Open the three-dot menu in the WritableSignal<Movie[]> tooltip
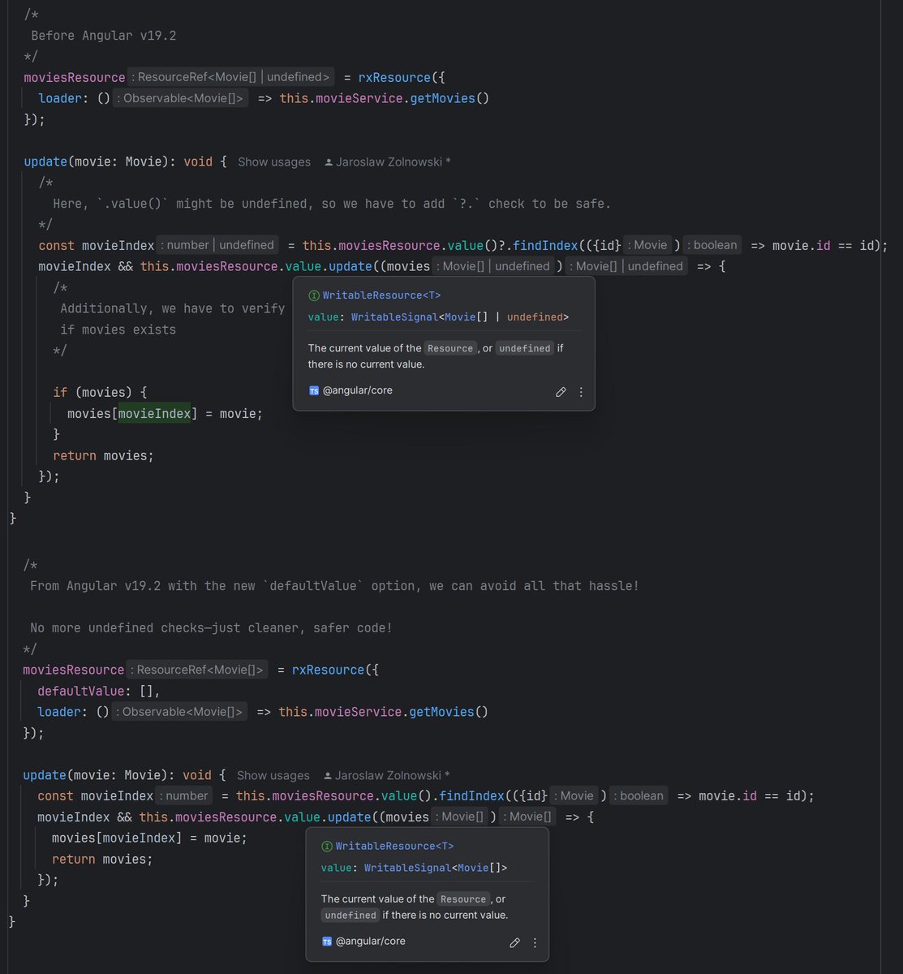Image resolution: width=903 pixels, height=974 pixels. click(535, 942)
